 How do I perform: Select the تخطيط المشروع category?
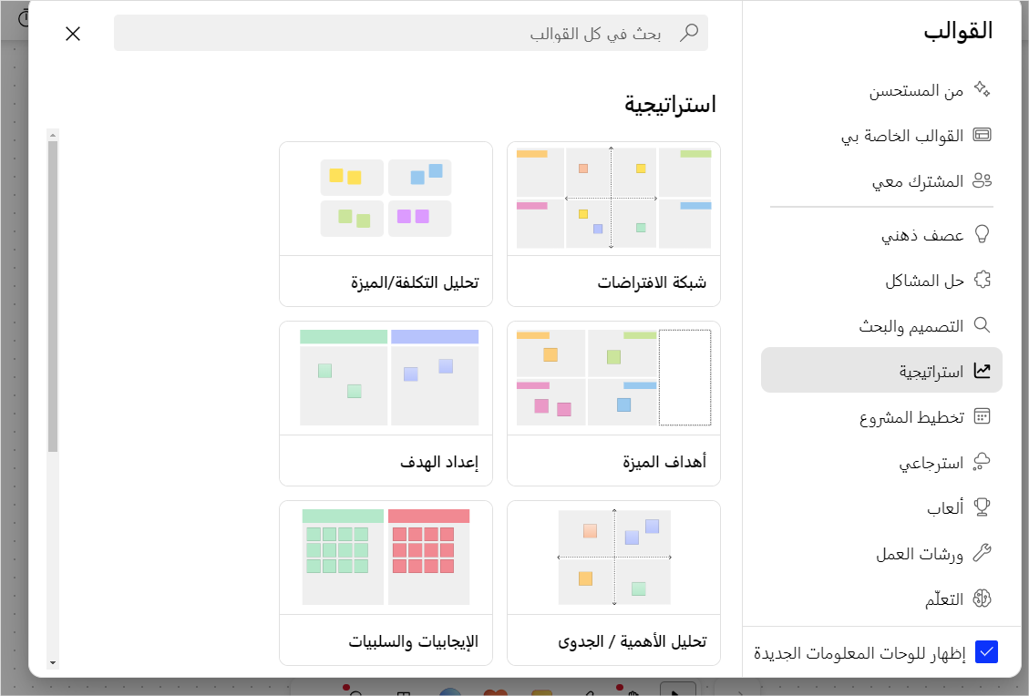point(881,416)
